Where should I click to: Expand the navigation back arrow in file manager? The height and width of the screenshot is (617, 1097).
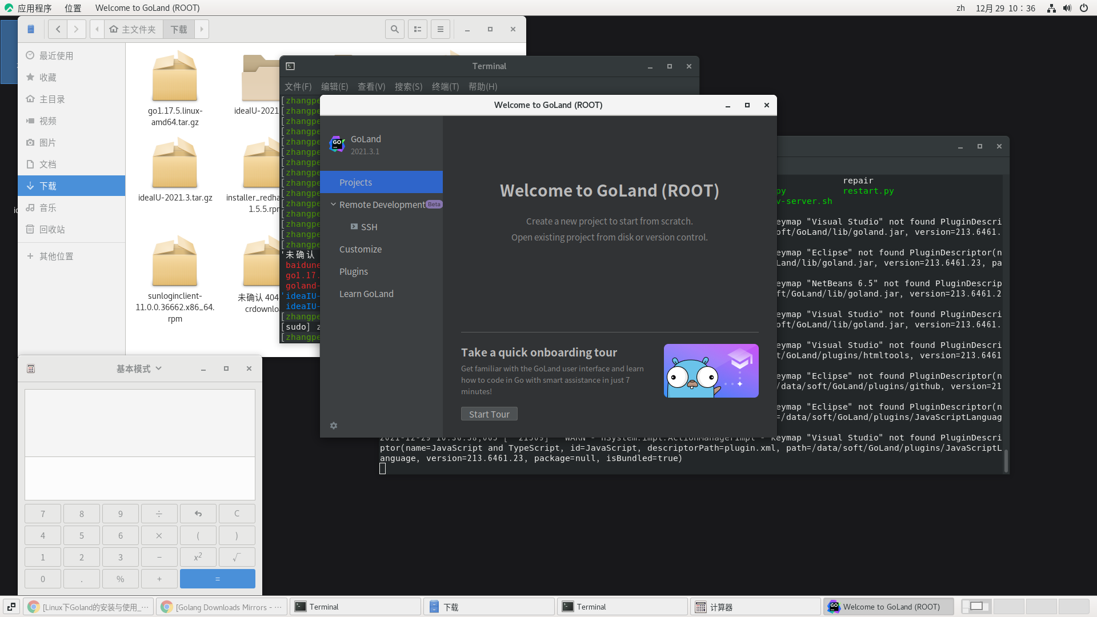[x=57, y=29]
